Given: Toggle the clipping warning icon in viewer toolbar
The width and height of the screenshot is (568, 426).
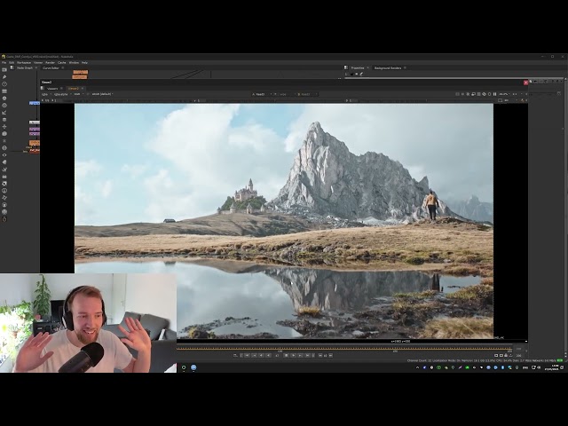Looking at the screenshot, I should (484, 94).
